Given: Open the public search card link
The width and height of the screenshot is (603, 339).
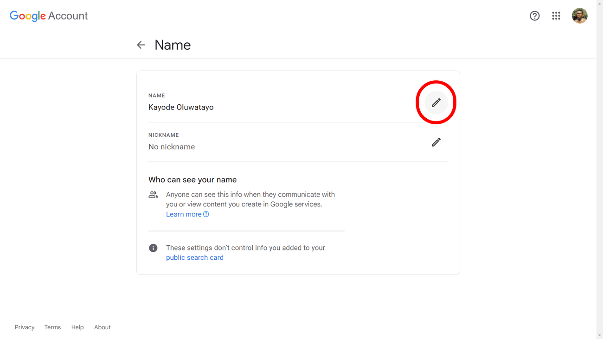Looking at the screenshot, I should [194, 257].
